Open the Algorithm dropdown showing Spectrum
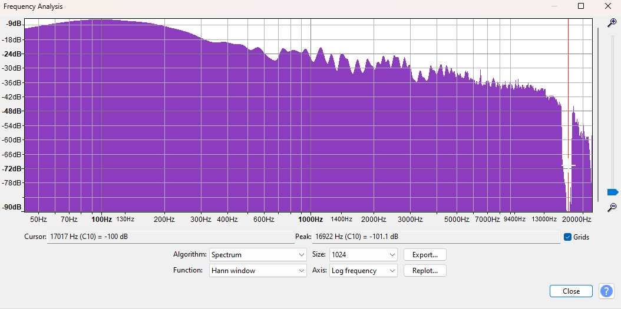Viewport: 621px width, 309px height. [x=257, y=255]
